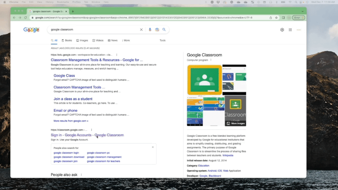Open the large Google Classroom logo thumbnail
The image size is (338, 190).
click(x=205, y=80)
